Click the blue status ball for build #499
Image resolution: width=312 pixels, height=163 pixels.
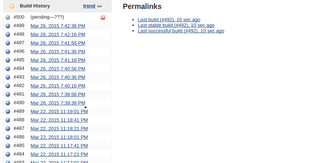click(8, 26)
